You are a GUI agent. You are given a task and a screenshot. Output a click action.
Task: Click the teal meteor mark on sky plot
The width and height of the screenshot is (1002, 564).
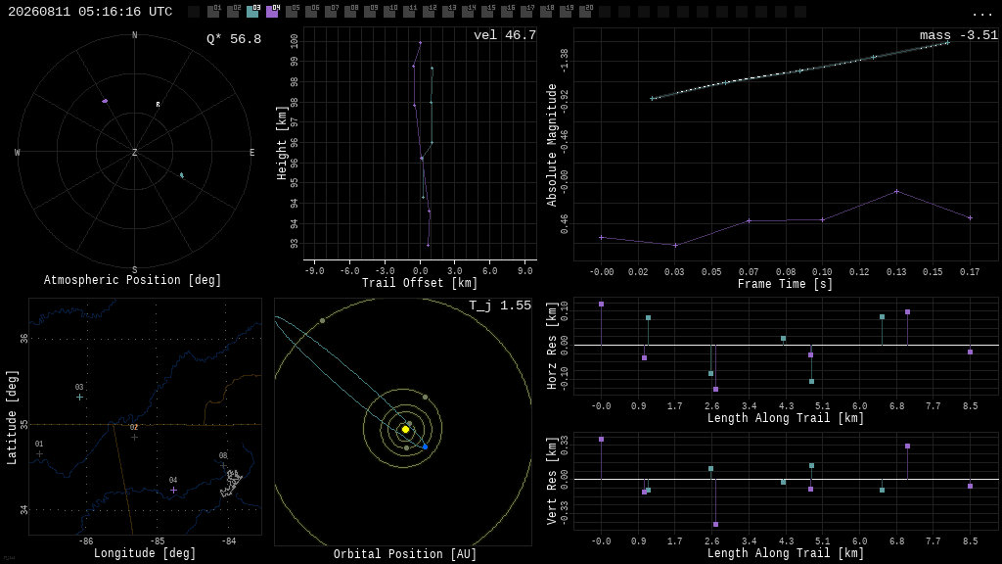(181, 175)
